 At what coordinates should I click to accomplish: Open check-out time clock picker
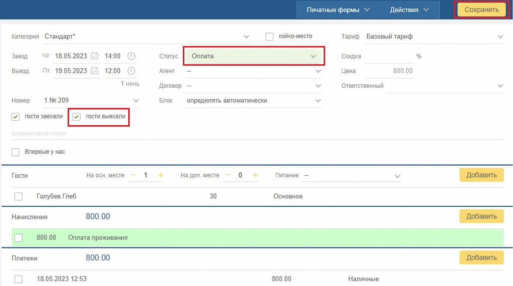[131, 71]
